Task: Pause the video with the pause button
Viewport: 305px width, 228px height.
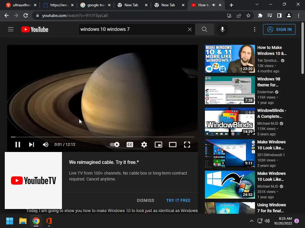Action: pos(18,145)
